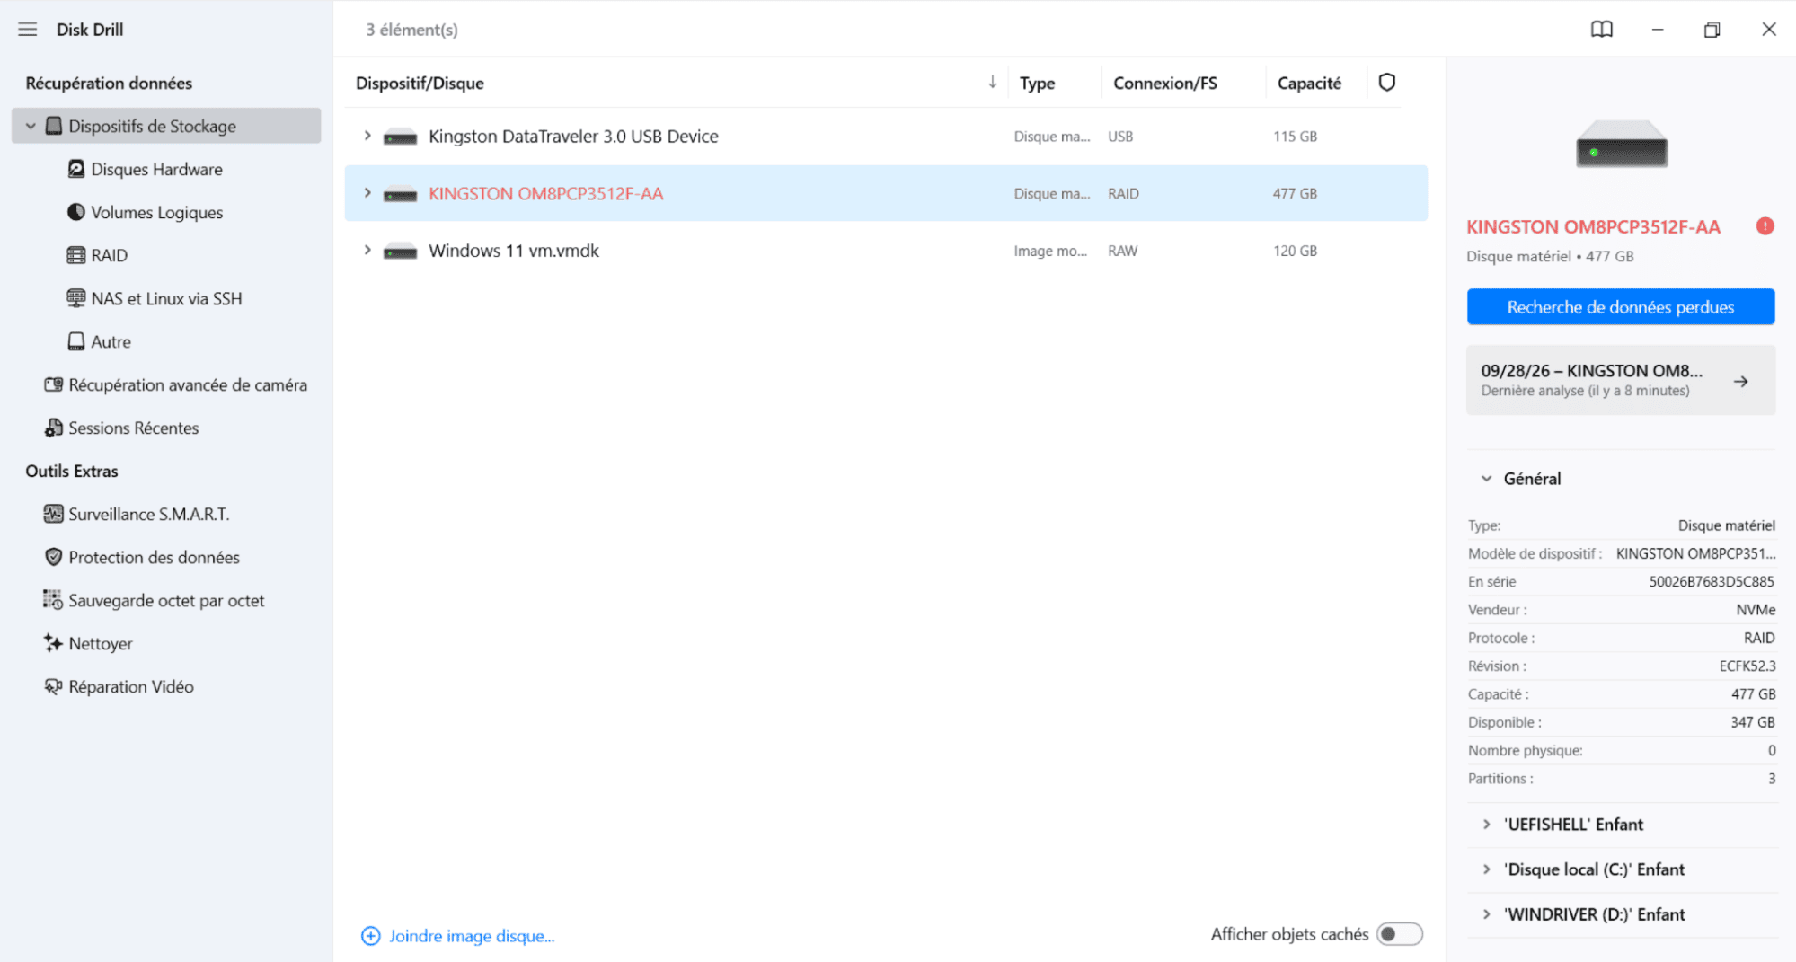Click the Réparation Vidéo icon
Image resolution: width=1796 pixels, height=962 pixels.
click(54, 686)
